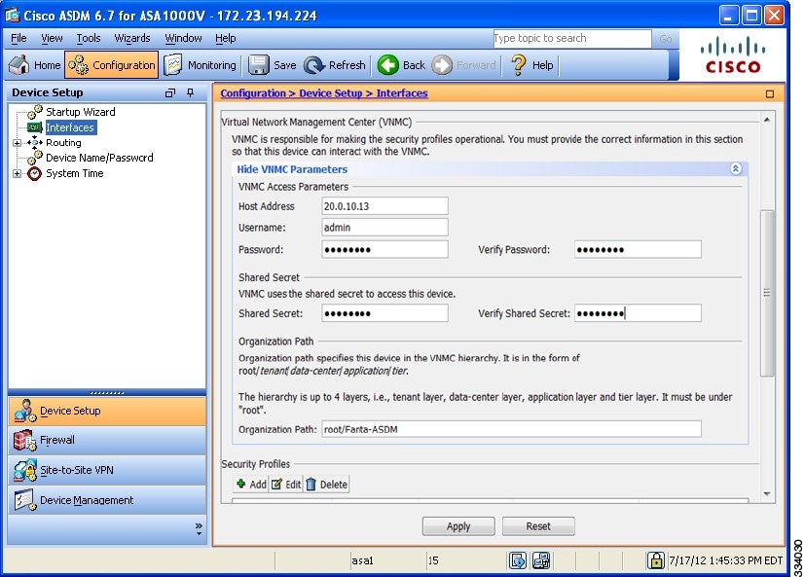Click the Verify Password field
805x577 pixels.
(638, 249)
